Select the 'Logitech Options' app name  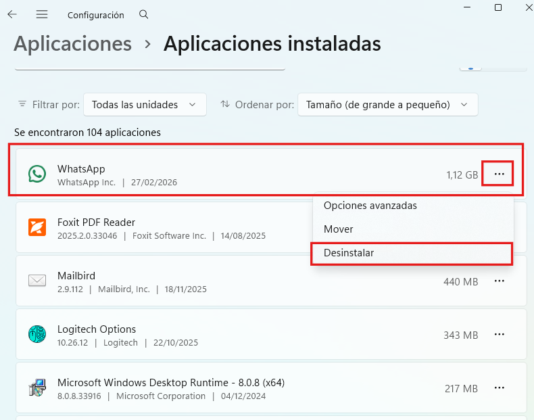(x=97, y=329)
